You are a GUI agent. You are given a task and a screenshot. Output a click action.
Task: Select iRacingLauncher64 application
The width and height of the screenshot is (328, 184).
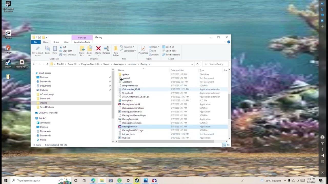pyautogui.click(x=131, y=104)
